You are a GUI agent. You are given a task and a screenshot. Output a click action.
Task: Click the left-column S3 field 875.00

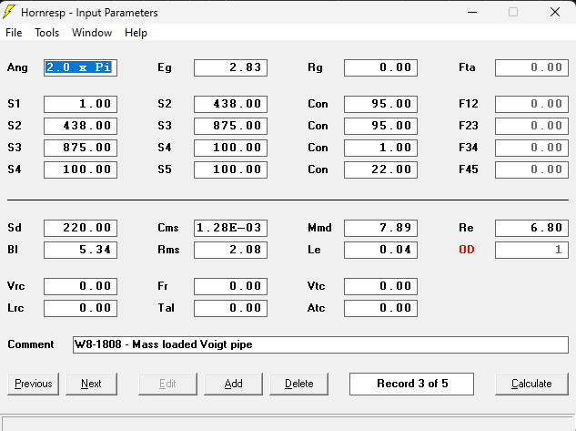point(80,148)
